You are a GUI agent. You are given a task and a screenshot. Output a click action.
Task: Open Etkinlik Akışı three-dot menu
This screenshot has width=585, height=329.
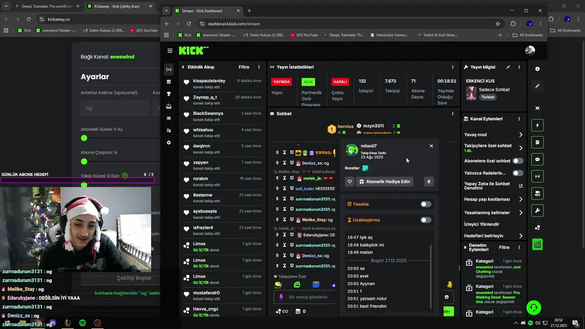click(x=259, y=67)
